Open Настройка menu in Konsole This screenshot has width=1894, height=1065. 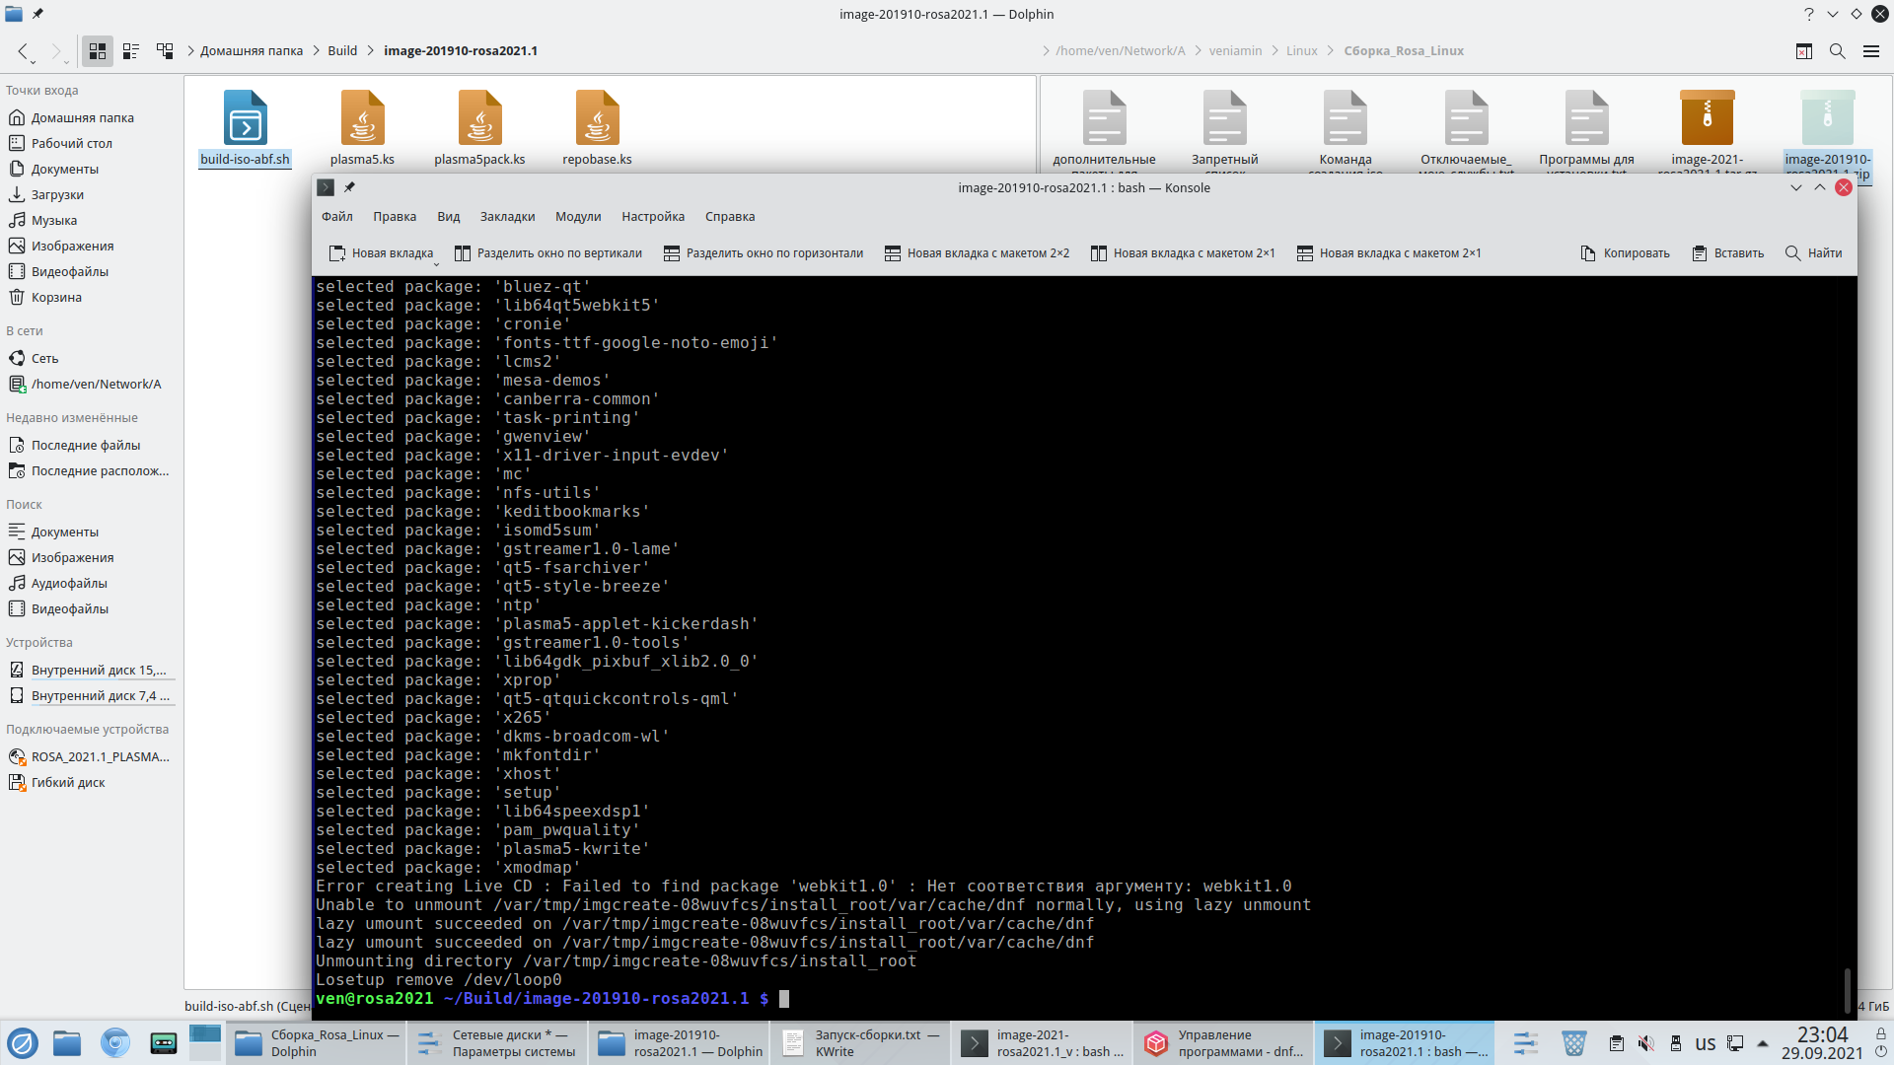pos(652,217)
